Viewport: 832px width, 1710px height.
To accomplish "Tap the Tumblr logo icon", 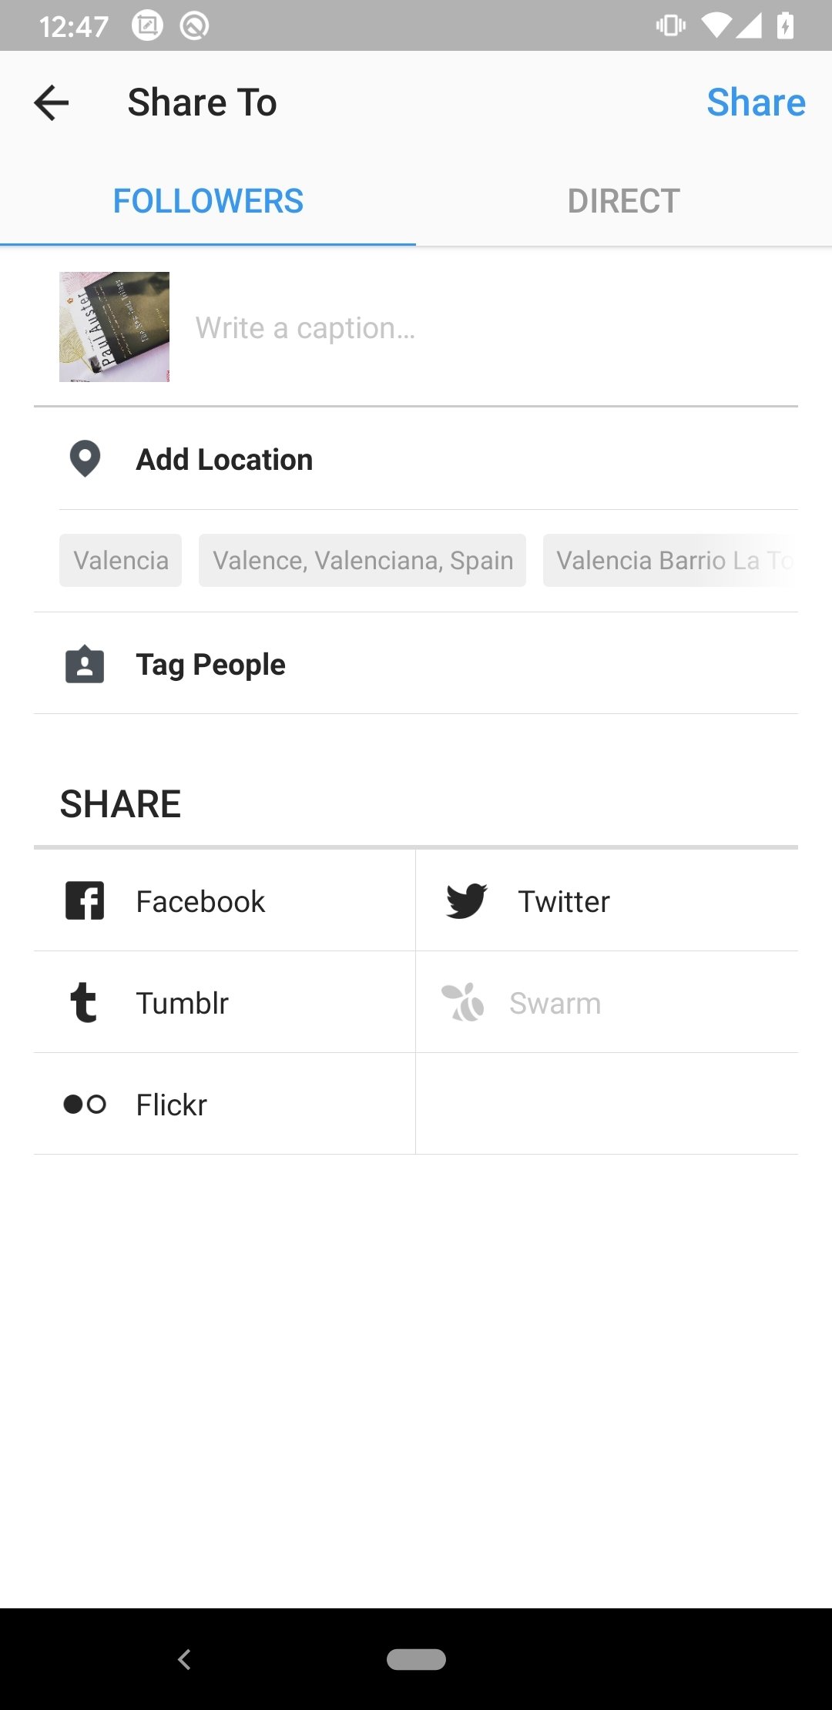I will pyautogui.click(x=84, y=1002).
